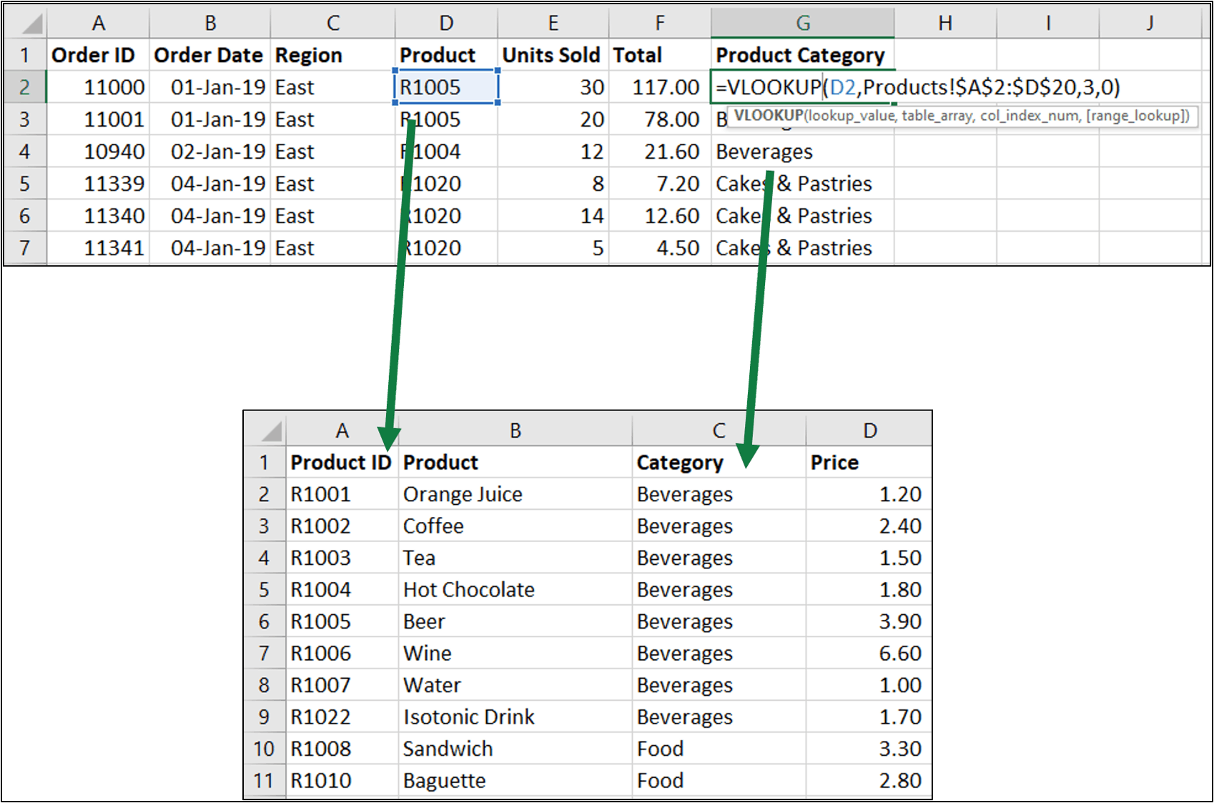Select the 'Units Sold' header cell
Viewport: 1214px width, 803px height.
click(x=553, y=55)
